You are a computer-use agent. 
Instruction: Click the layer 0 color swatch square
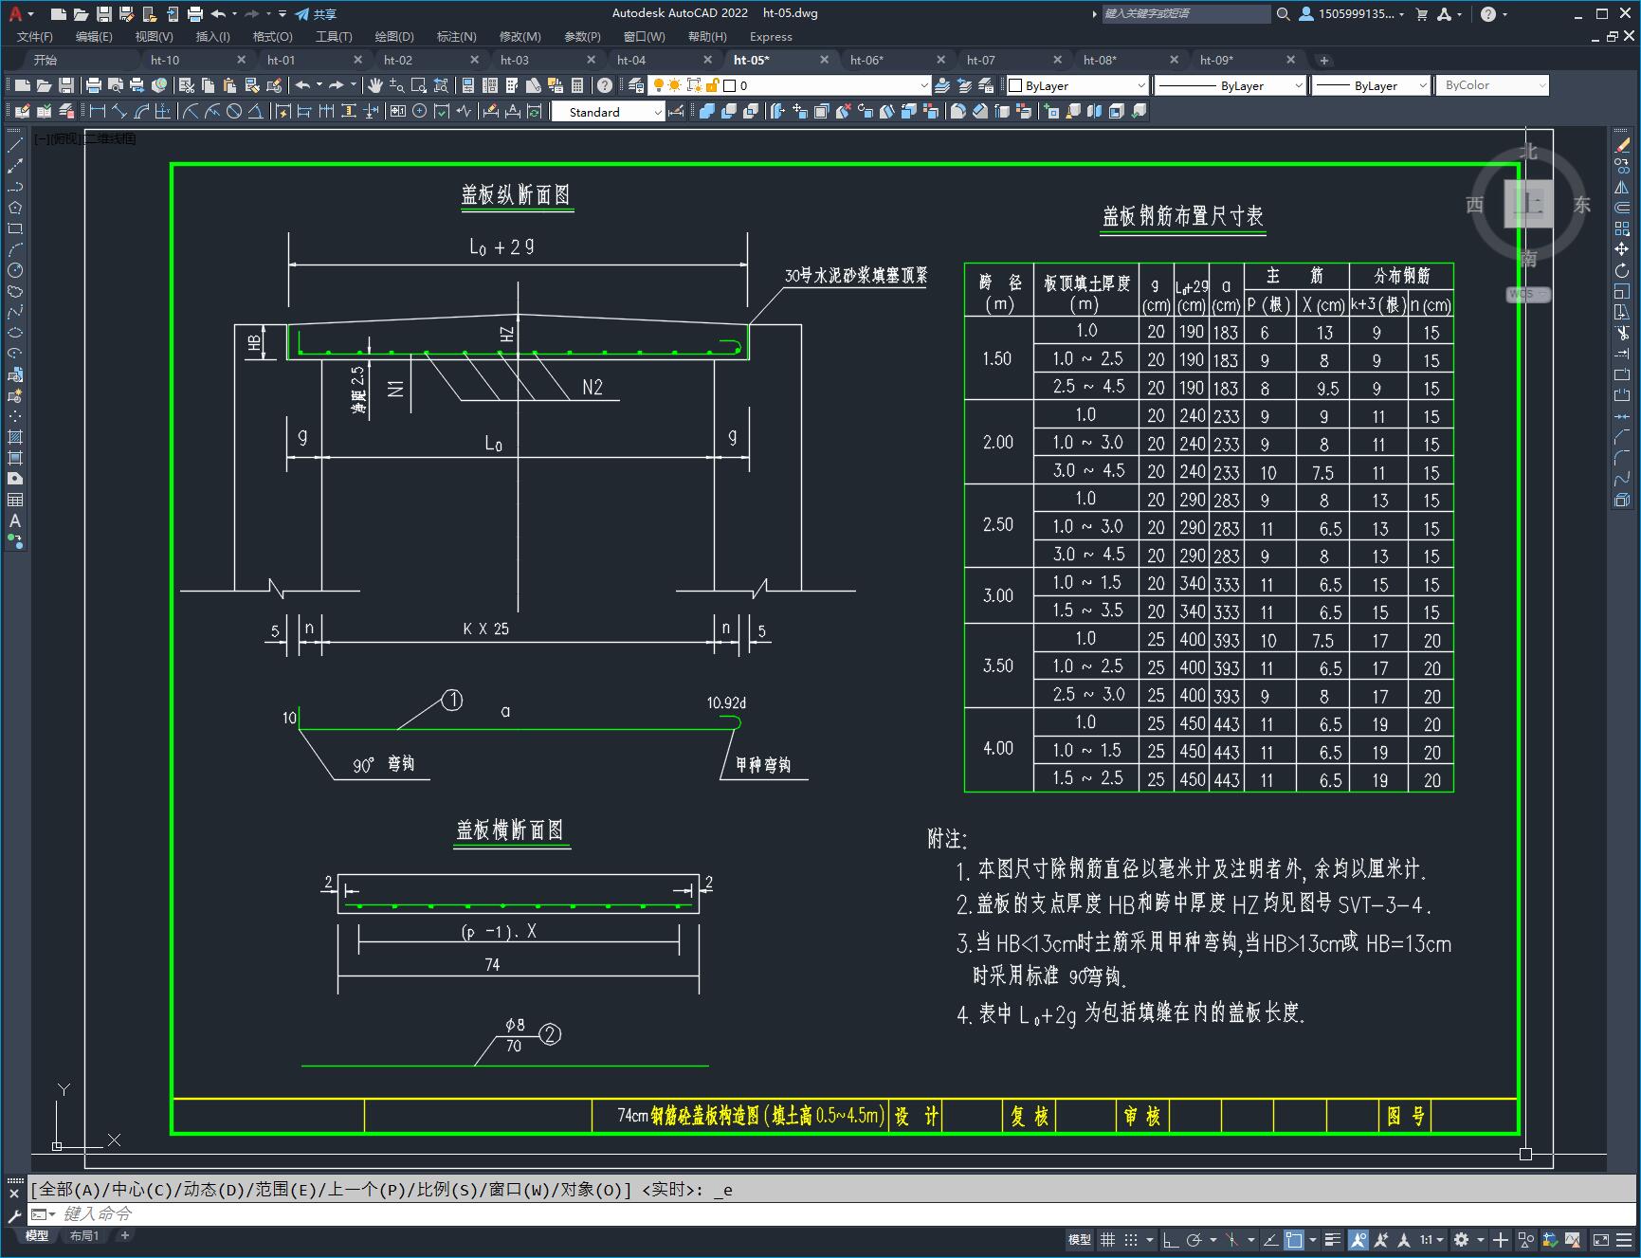pos(729,85)
